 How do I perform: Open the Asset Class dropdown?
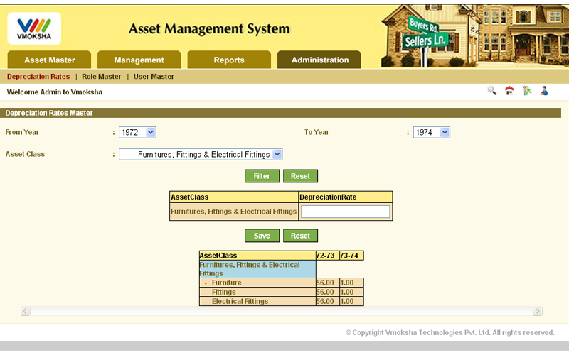click(x=201, y=154)
